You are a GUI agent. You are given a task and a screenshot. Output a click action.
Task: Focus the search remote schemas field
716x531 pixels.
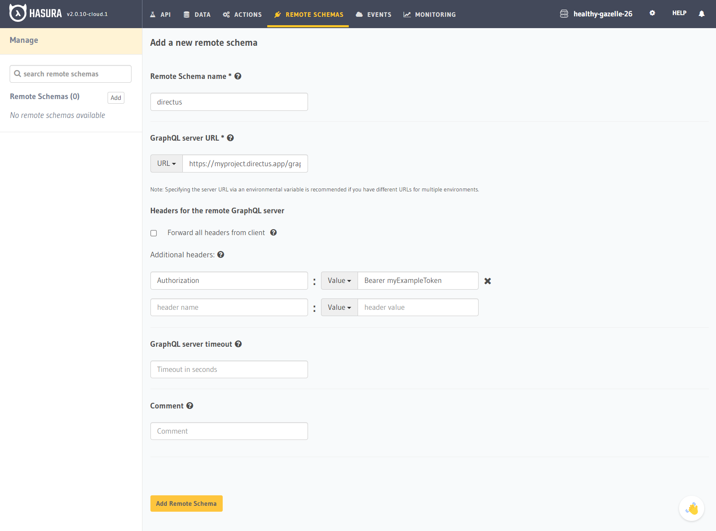pos(71,74)
